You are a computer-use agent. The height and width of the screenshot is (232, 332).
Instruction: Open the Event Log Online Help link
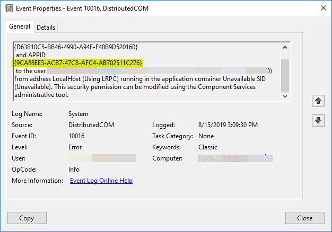point(101,181)
